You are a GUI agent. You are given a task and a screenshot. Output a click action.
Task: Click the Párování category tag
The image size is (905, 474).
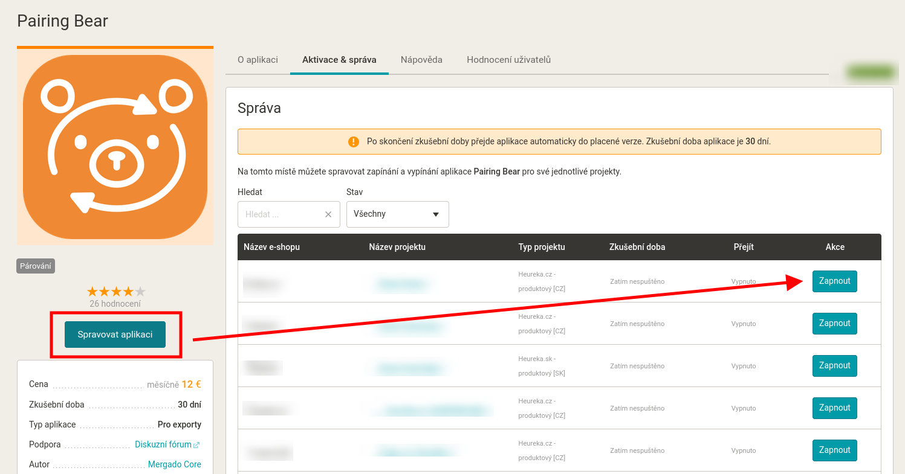point(36,266)
